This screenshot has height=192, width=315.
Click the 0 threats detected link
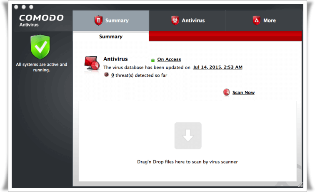112,75
